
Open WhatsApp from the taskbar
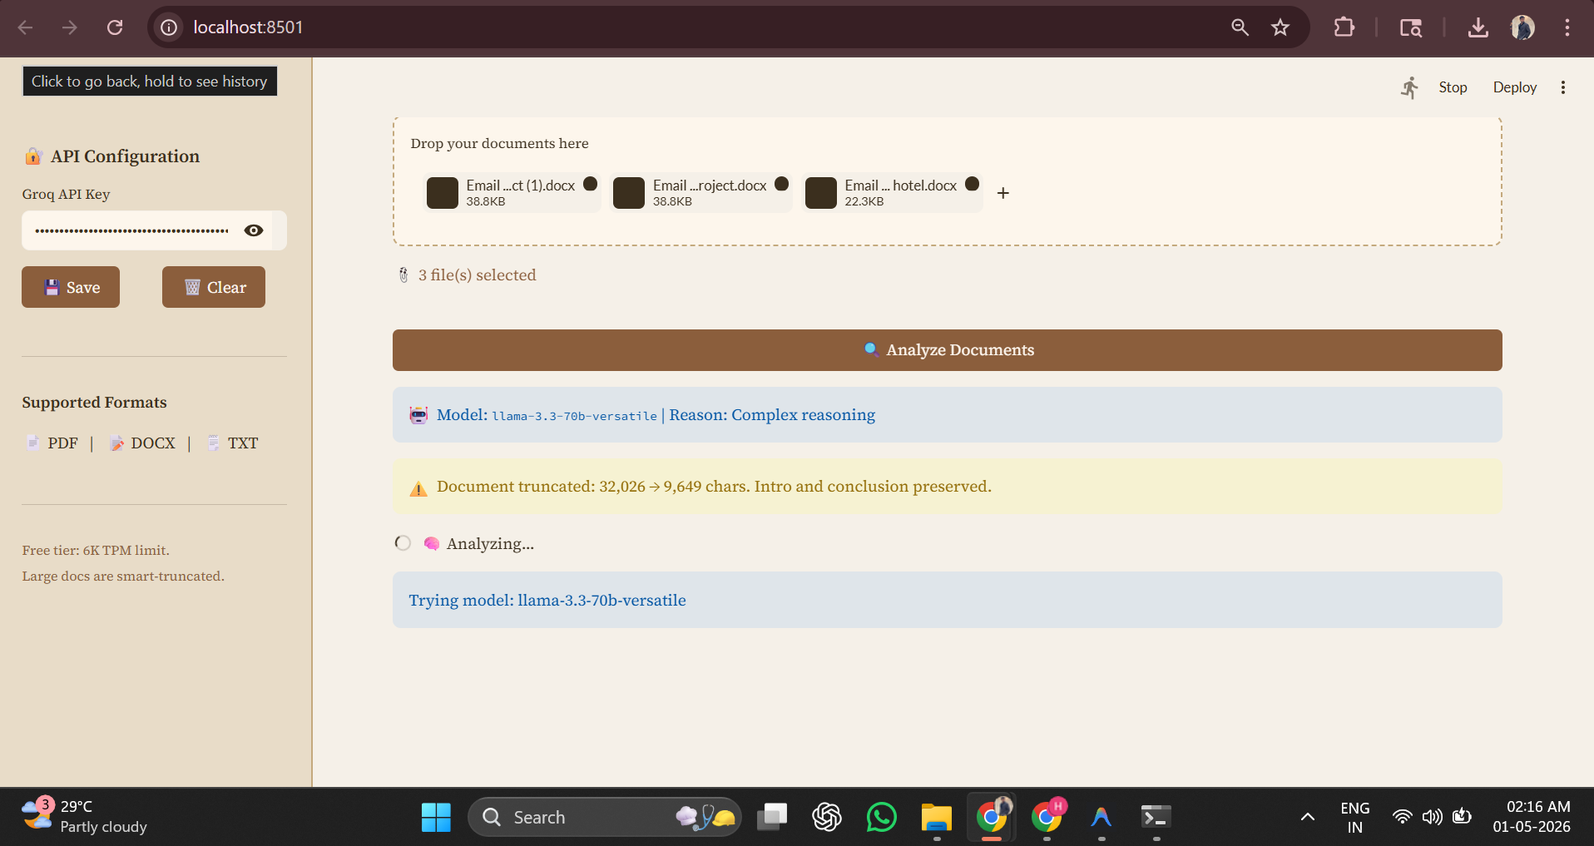point(881,817)
